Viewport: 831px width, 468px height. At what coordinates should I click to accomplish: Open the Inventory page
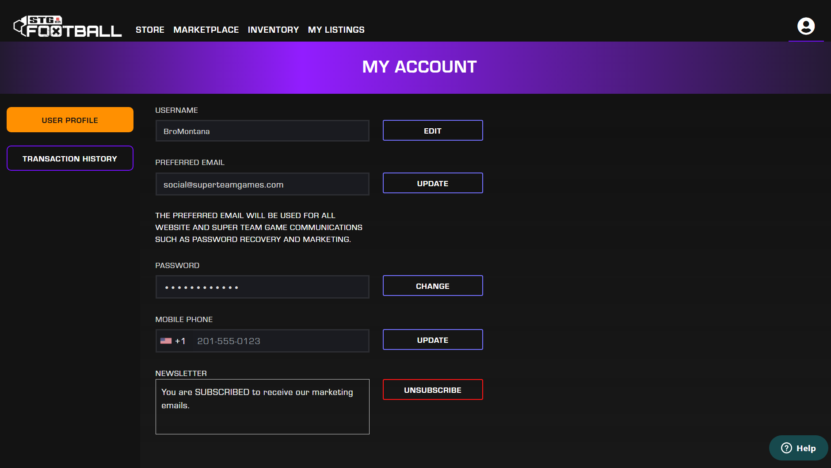[273, 30]
